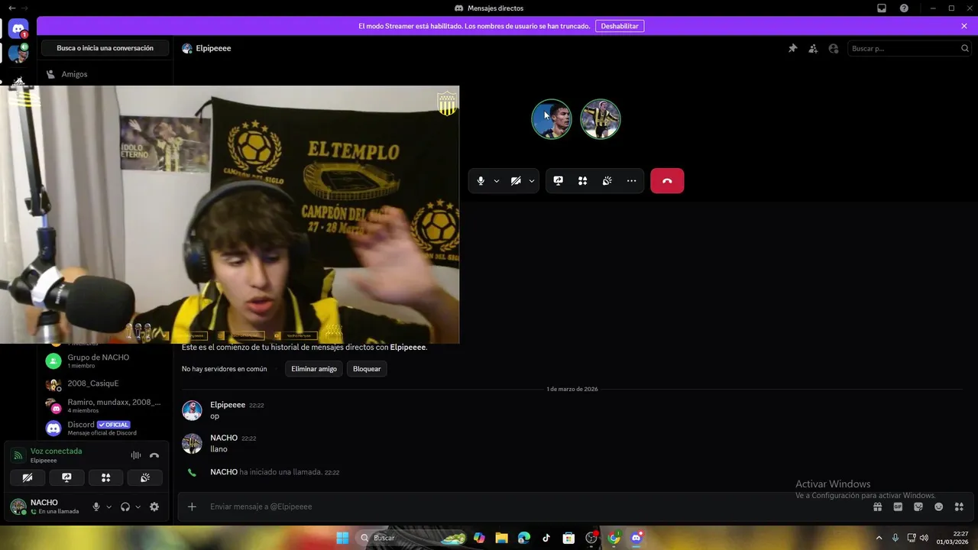This screenshot has height=550, width=978.
Task: Click left call participant avatar
Action: pos(552,119)
